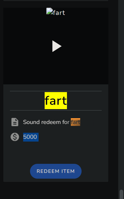This screenshot has height=199, width=124.
Task: Select the yellow highlighted fart title
Action: [x=56, y=101]
